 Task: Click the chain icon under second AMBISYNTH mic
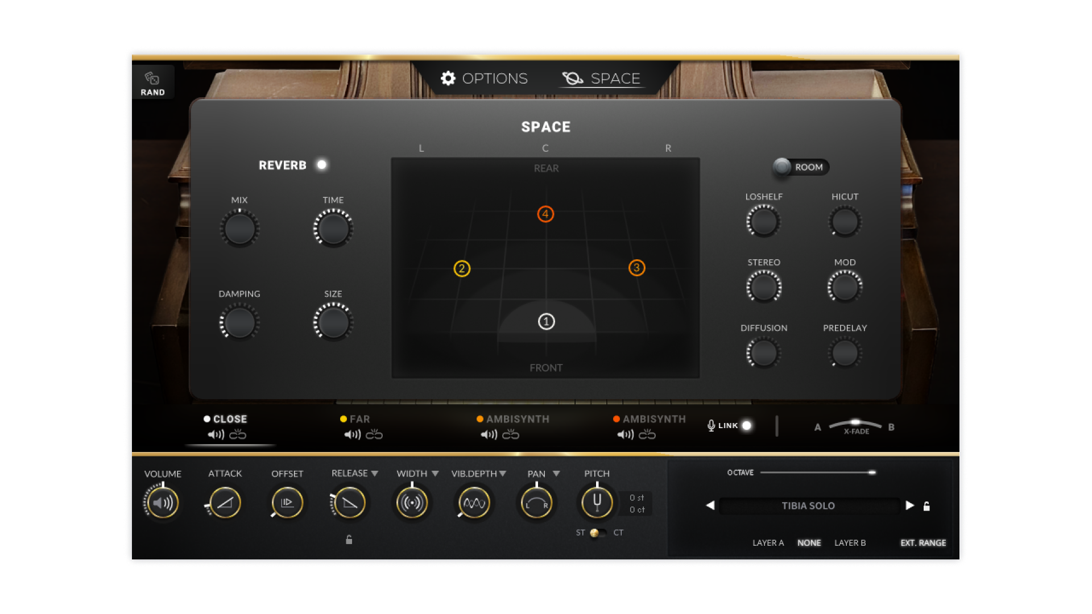[648, 435]
